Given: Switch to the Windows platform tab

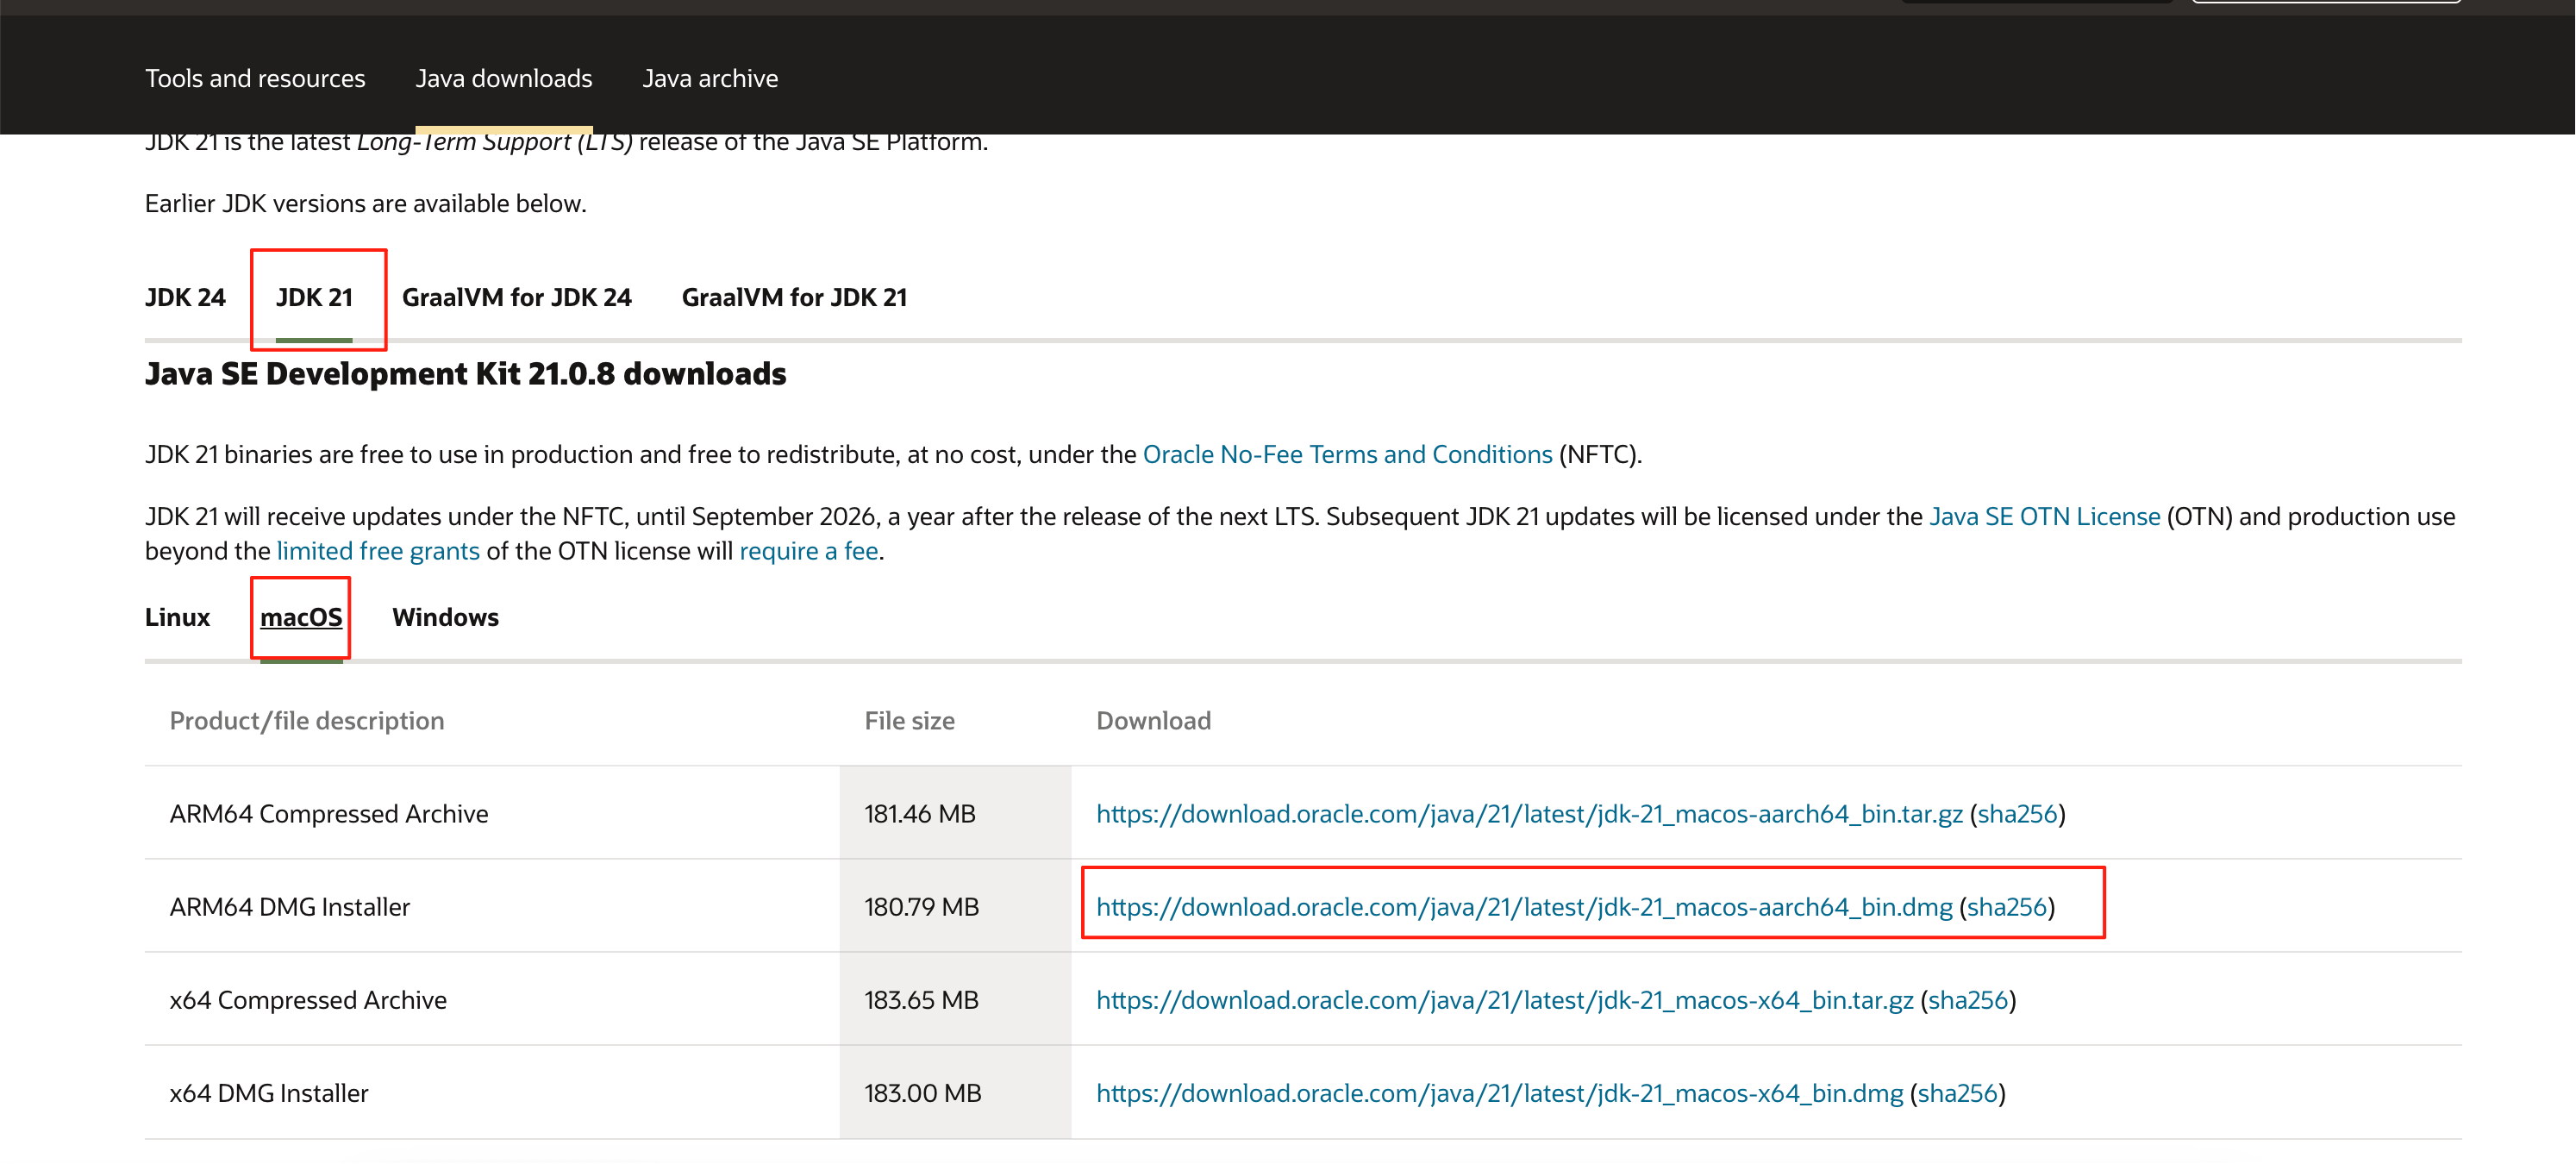Looking at the screenshot, I should [x=445, y=617].
